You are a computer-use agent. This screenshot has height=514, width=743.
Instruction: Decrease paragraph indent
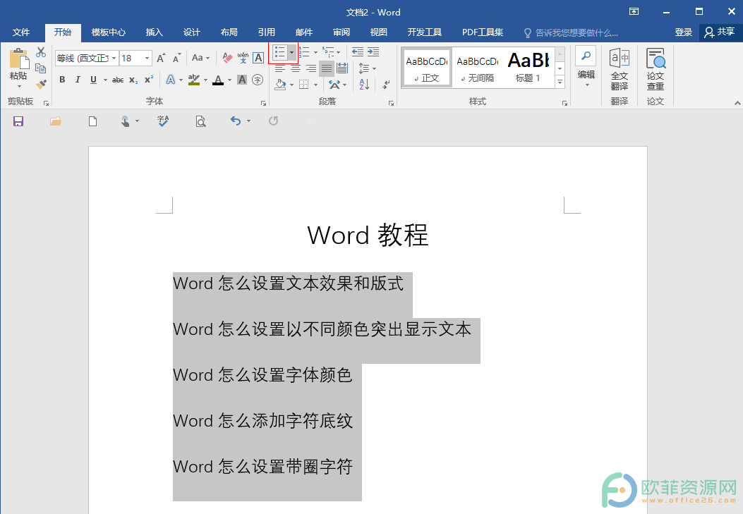point(357,52)
